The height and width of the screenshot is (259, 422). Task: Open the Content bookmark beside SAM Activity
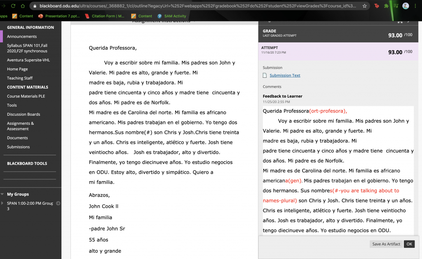click(142, 16)
